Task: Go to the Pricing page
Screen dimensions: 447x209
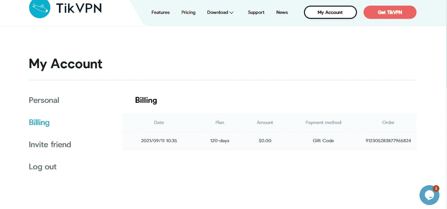Action: pos(188,12)
